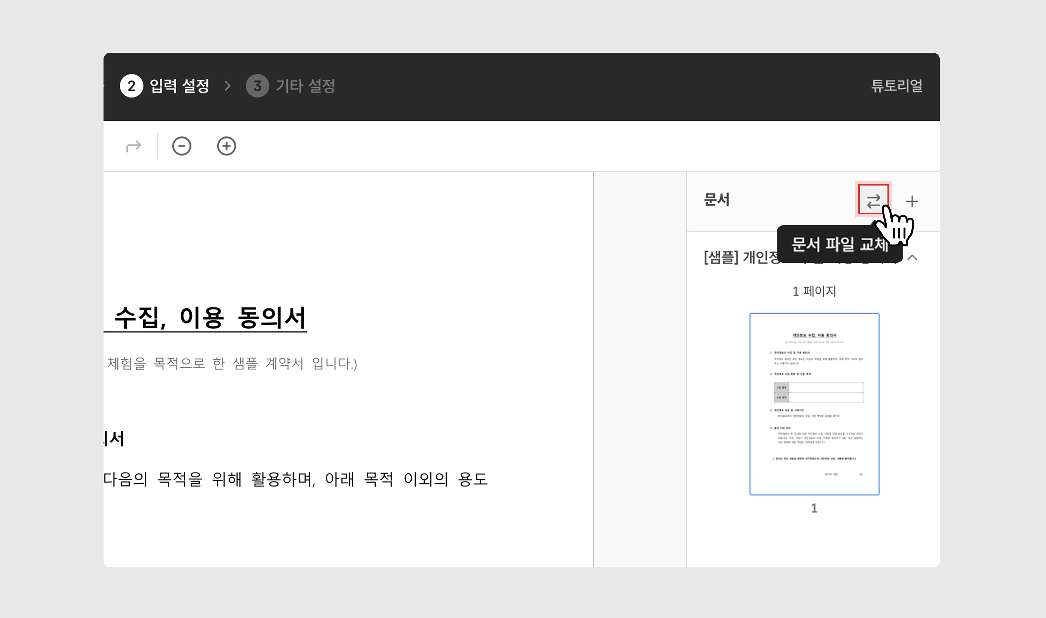
Task: Click the redo arrow icon
Action: 133,146
